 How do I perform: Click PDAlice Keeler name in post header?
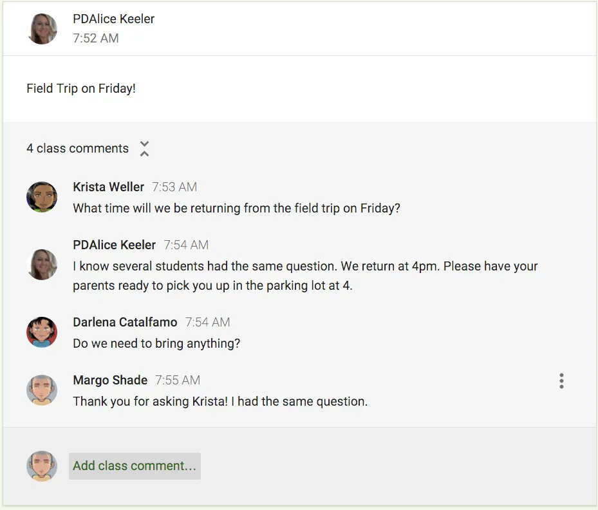113,19
